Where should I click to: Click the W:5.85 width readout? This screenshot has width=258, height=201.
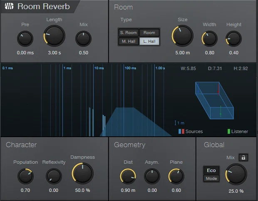click(188, 68)
